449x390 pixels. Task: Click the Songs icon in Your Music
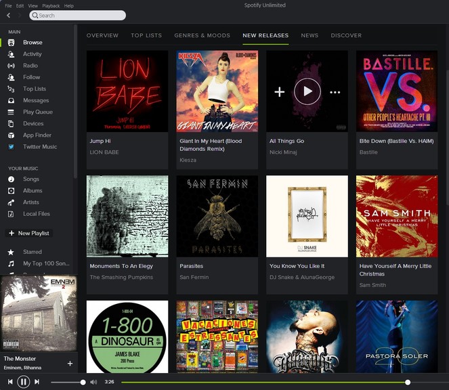(11, 179)
